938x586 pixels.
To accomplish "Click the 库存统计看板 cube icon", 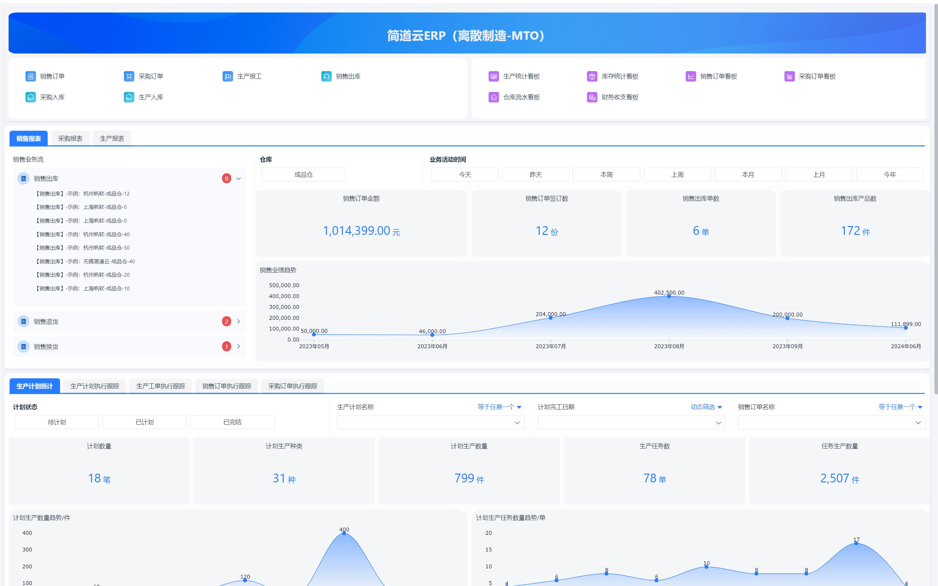I will pyautogui.click(x=591, y=76).
